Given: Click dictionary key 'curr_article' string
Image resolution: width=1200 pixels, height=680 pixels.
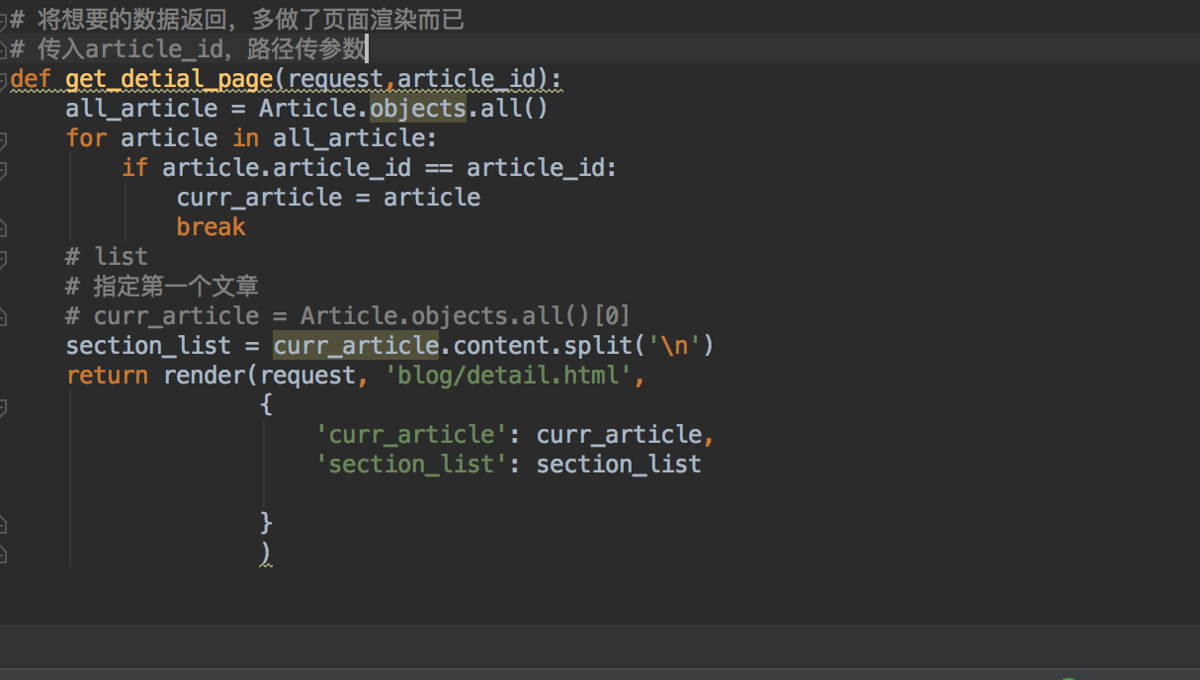Looking at the screenshot, I should pyautogui.click(x=411, y=434).
